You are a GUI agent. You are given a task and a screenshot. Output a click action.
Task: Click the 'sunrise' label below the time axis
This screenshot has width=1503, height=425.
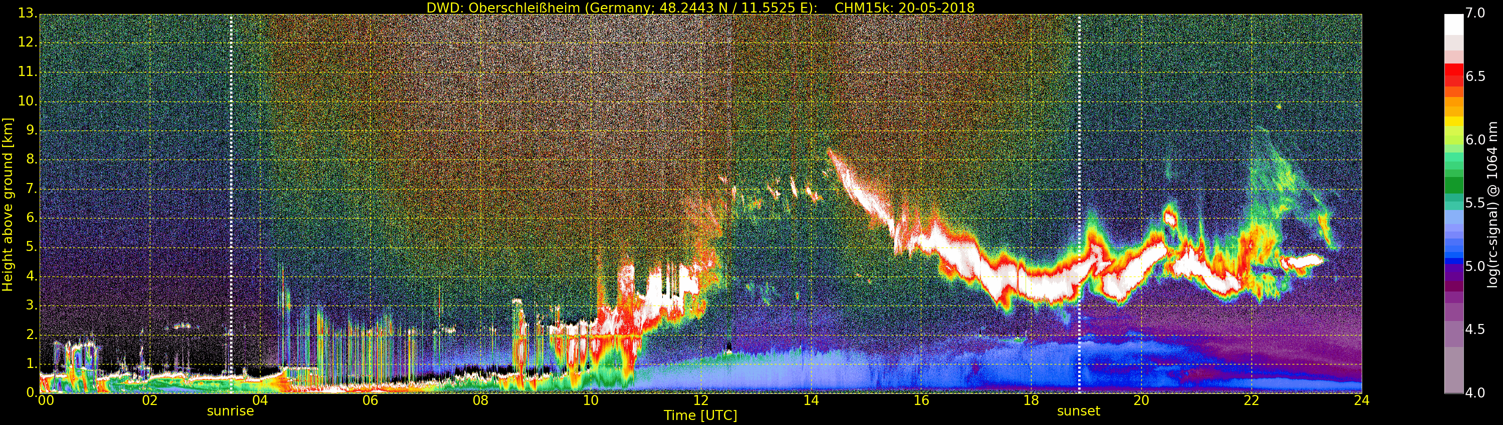230,411
